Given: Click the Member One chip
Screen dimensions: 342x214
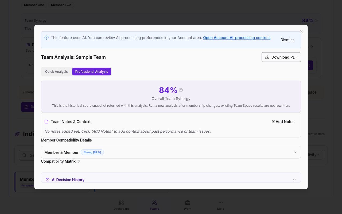Looking at the screenshot, I should [34, 5].
